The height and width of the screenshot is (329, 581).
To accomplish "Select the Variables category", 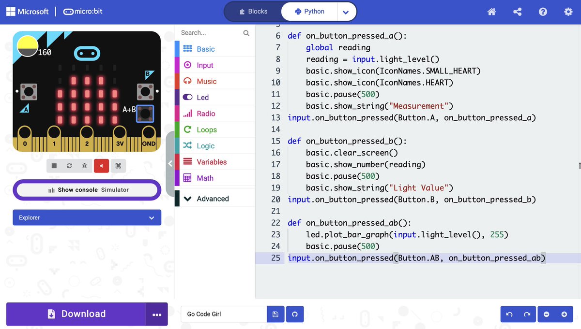I will [x=208, y=161].
